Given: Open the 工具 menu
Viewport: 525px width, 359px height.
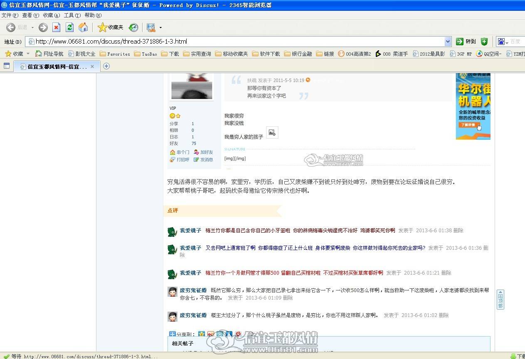Looking at the screenshot, I should tap(72, 15).
